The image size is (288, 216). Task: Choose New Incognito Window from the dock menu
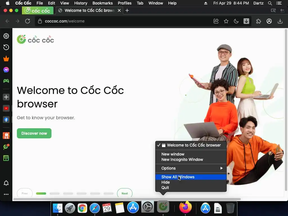[x=191, y=159]
